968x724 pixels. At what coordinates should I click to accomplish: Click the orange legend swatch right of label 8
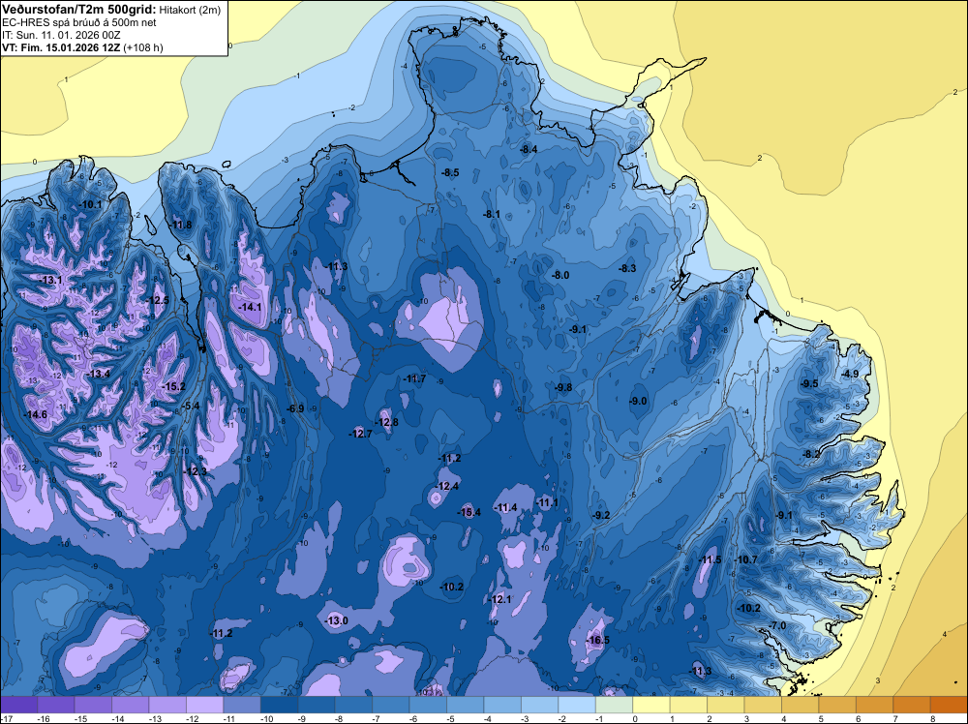tap(949, 705)
